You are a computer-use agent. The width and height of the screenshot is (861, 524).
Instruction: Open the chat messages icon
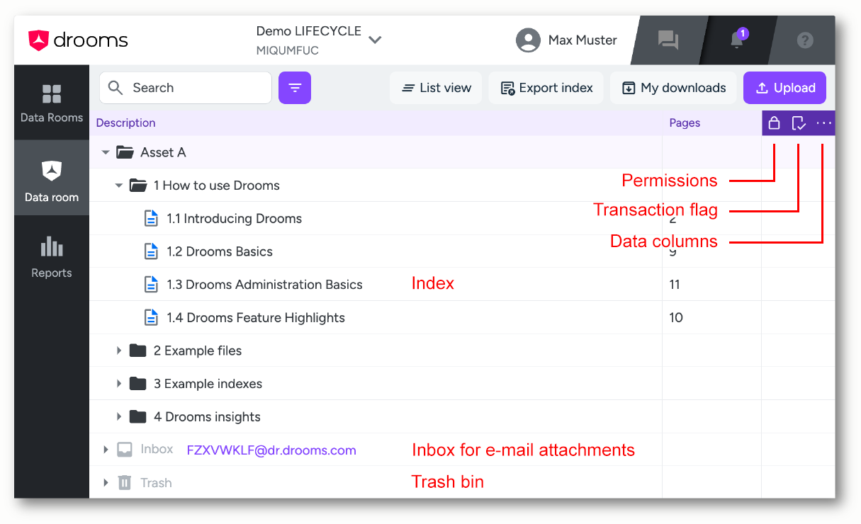point(668,40)
